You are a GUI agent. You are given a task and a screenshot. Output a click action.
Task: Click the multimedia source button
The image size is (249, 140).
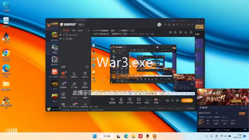pos(139,100)
